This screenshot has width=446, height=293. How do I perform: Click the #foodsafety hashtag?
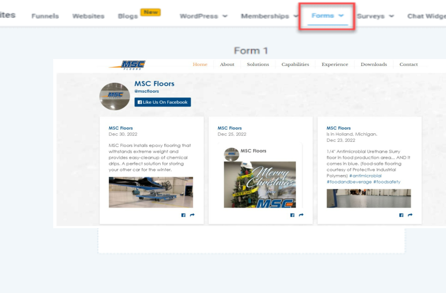click(x=387, y=182)
